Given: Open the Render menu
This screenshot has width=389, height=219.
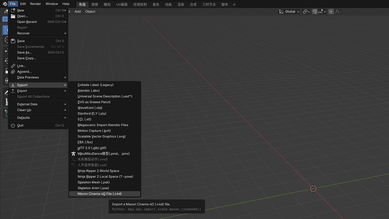Looking at the screenshot, I should coord(36,4).
